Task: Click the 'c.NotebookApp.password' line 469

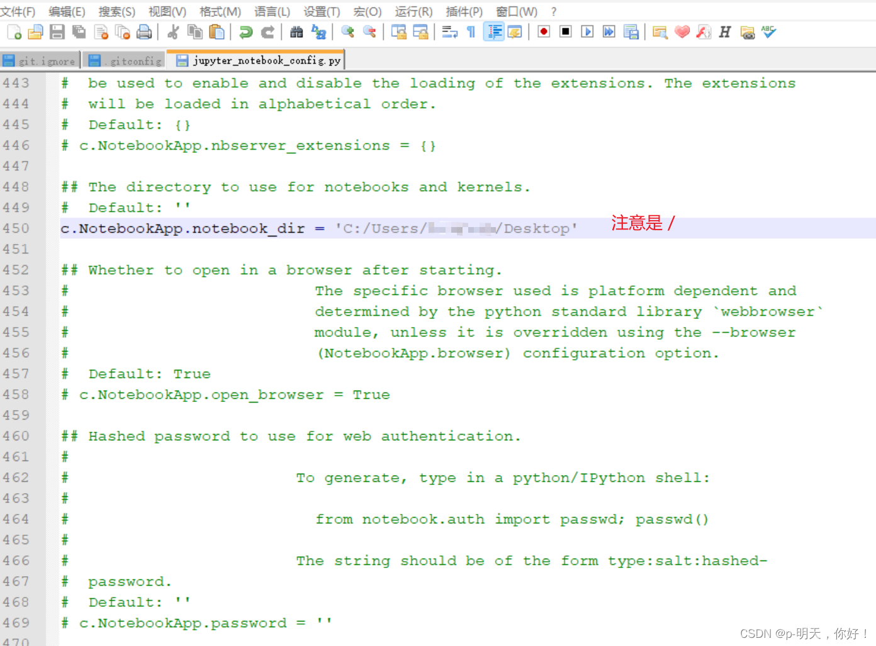Action: coord(196,623)
